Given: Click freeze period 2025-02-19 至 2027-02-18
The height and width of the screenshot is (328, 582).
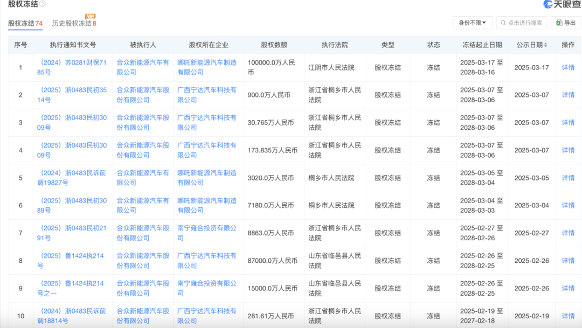Looking at the screenshot, I should coord(482,316).
